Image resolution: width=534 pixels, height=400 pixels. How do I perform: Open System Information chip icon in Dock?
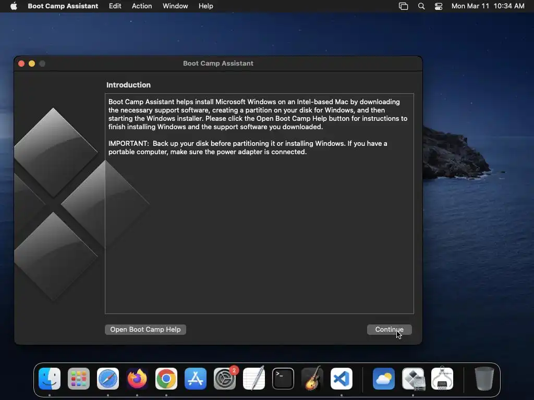[x=442, y=379]
